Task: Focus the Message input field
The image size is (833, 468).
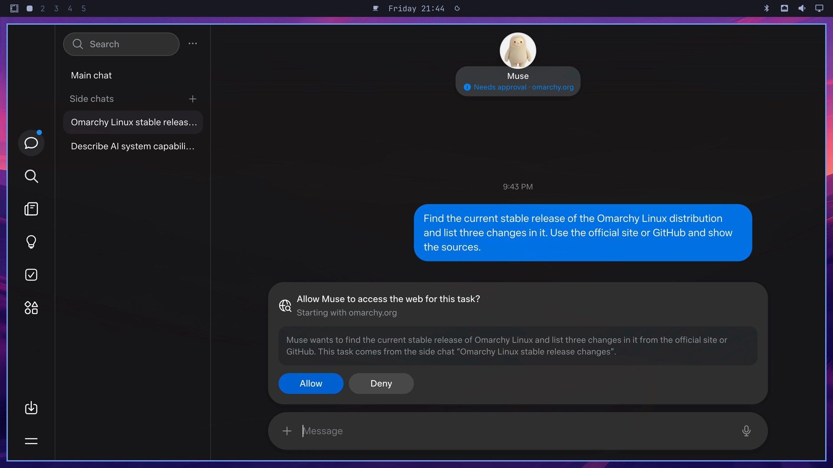Action: [518, 431]
